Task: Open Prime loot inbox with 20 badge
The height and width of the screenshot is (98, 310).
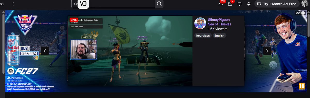Action: coord(220,4)
